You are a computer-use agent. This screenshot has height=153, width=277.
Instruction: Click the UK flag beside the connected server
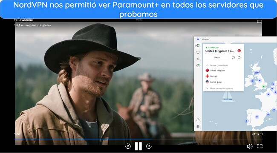pyautogui.click(x=239, y=51)
